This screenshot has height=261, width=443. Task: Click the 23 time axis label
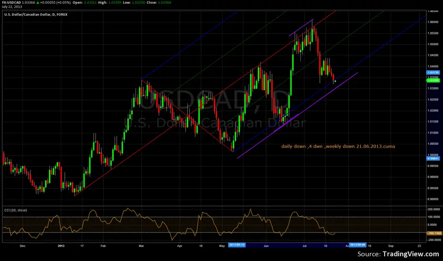pos(419,246)
